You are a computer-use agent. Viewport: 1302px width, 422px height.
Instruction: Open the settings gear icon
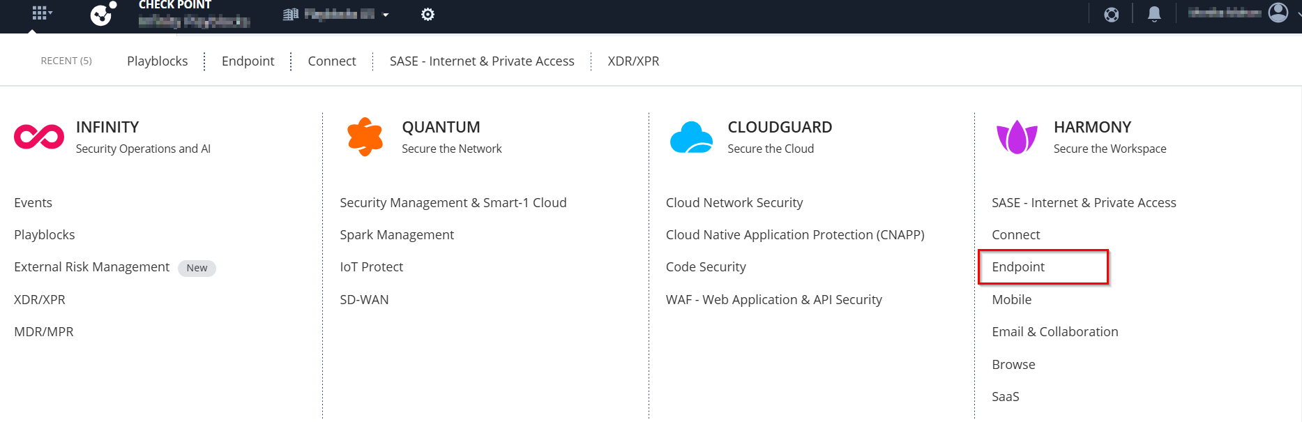click(427, 14)
